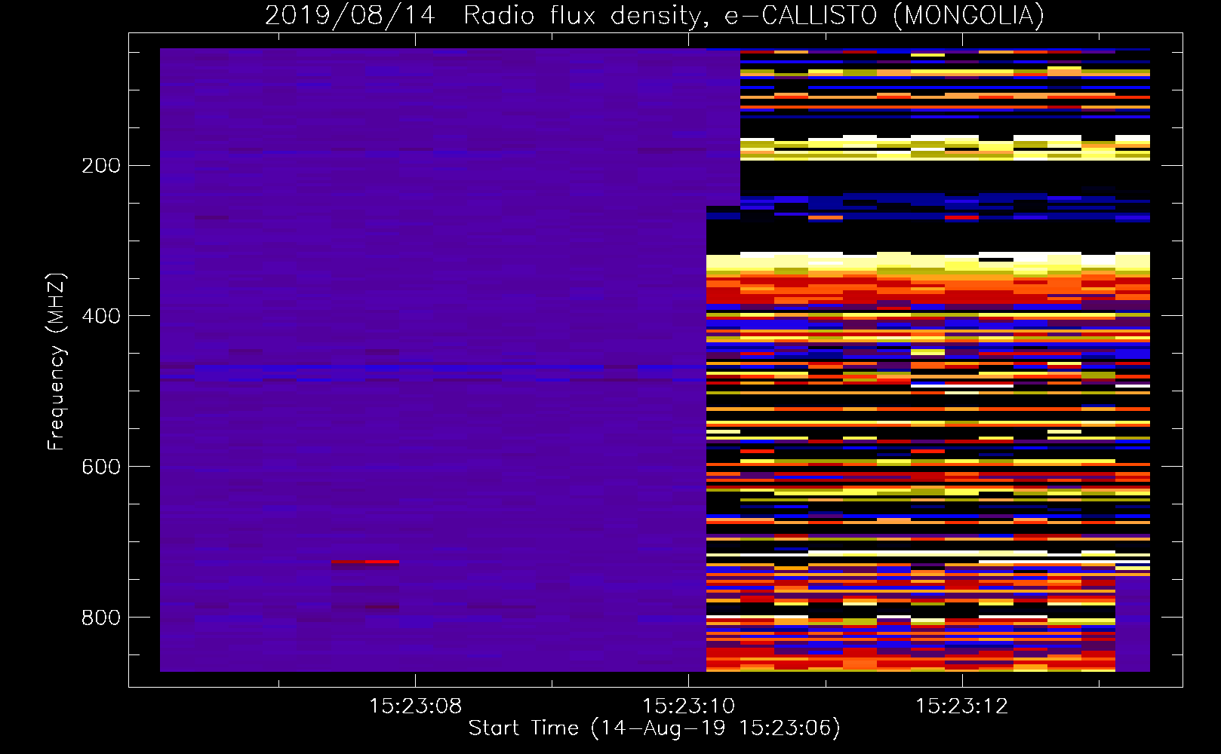Select the 'Frequency (MHZ)' y-axis label
1221x754 pixels.
coord(57,361)
